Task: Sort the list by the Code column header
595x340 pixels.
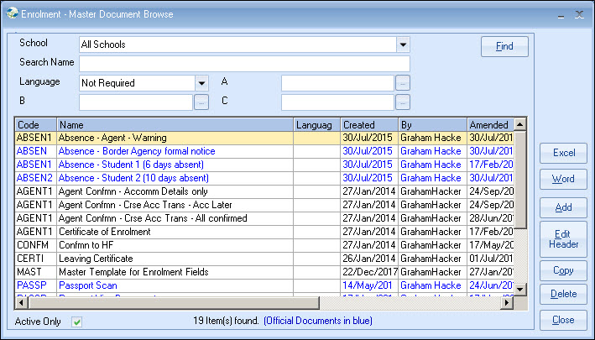Action: 35,124
